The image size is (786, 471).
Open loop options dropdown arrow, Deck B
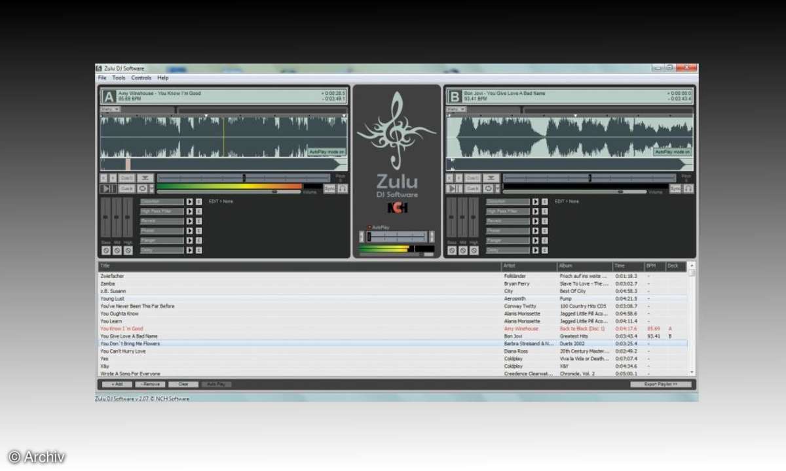pyautogui.click(x=497, y=188)
